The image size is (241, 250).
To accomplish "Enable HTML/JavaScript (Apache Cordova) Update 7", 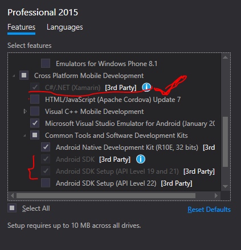I will tap(35, 99).
